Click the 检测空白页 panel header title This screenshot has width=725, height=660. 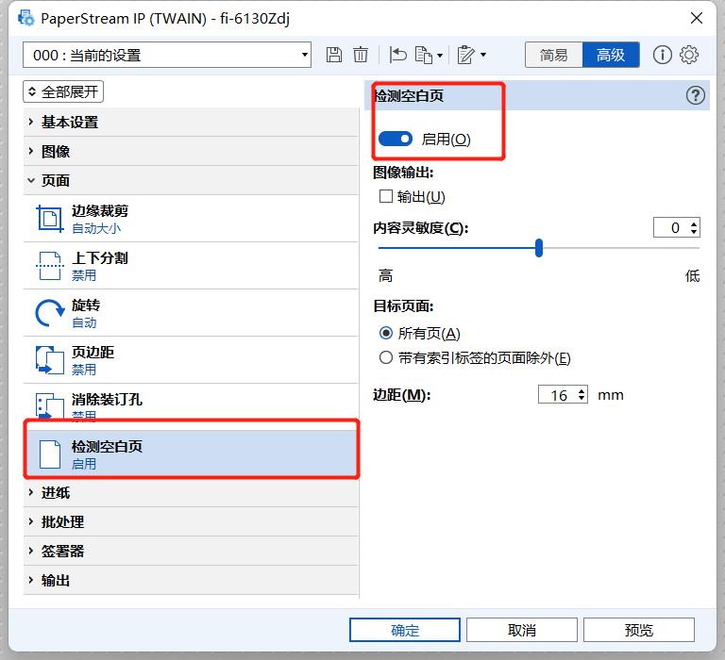pyautogui.click(x=409, y=95)
